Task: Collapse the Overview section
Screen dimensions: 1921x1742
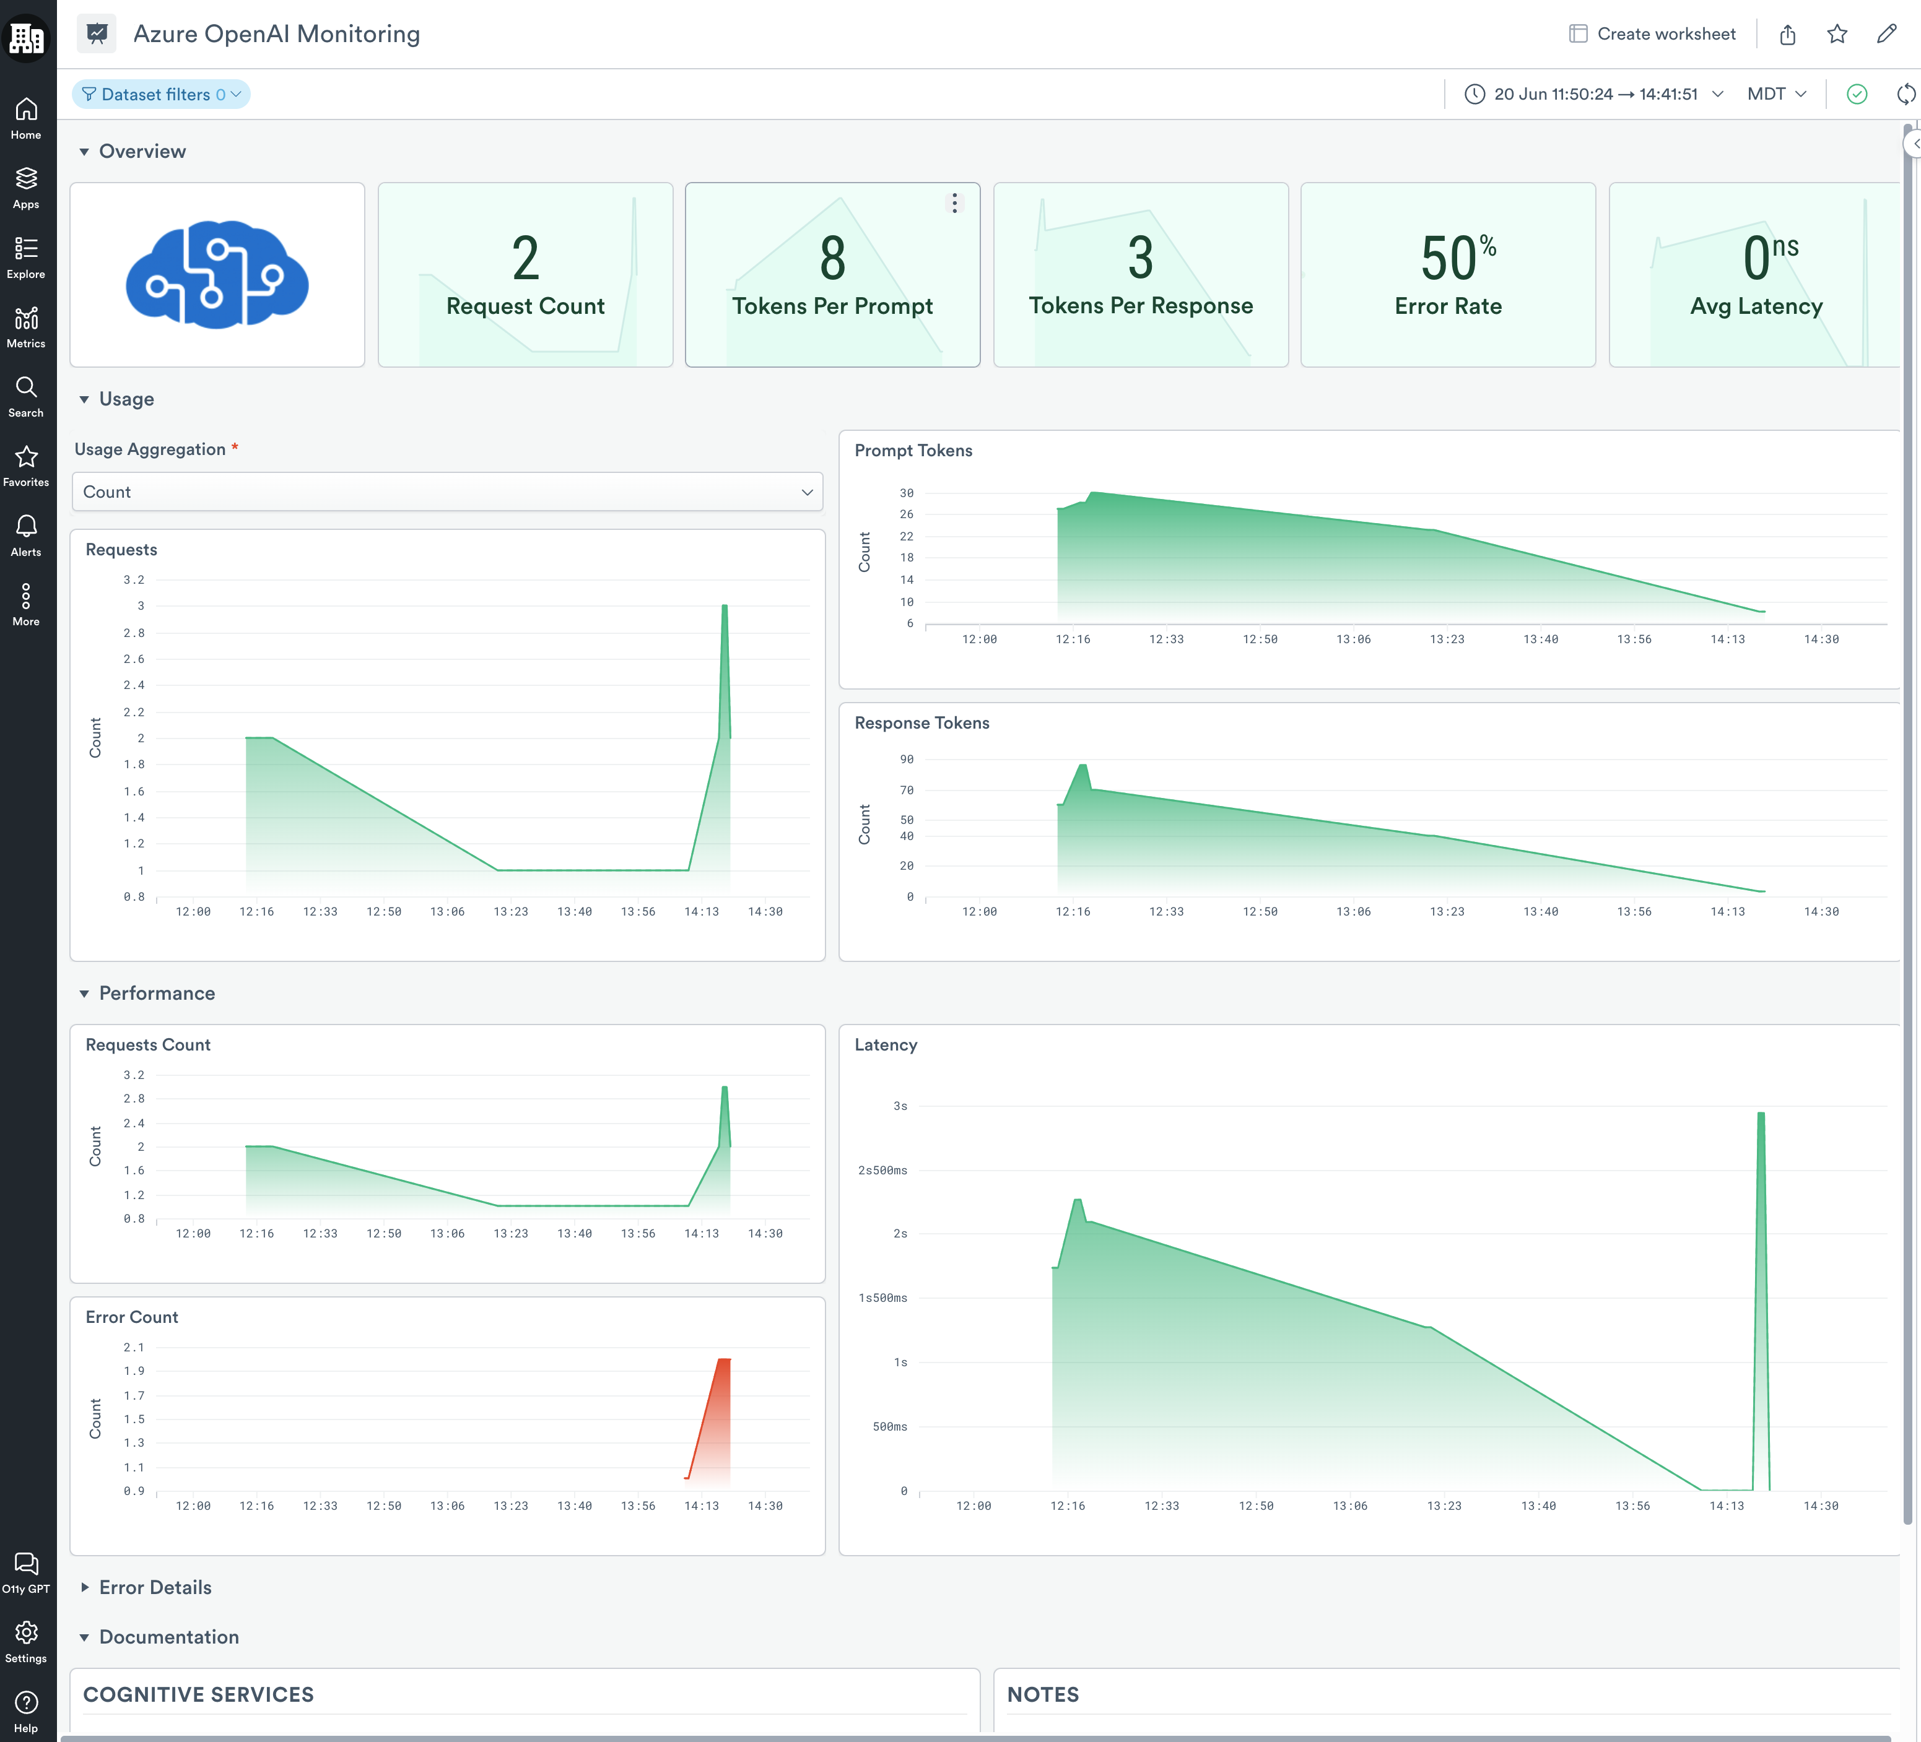Action: pyautogui.click(x=85, y=152)
